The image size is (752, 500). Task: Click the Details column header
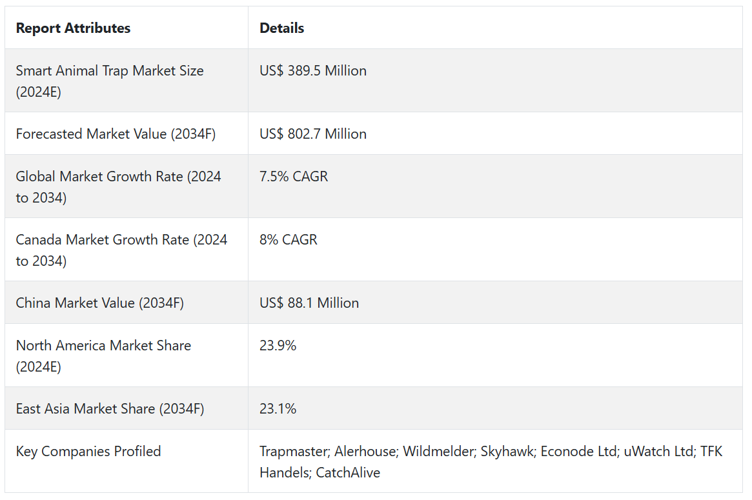click(281, 28)
